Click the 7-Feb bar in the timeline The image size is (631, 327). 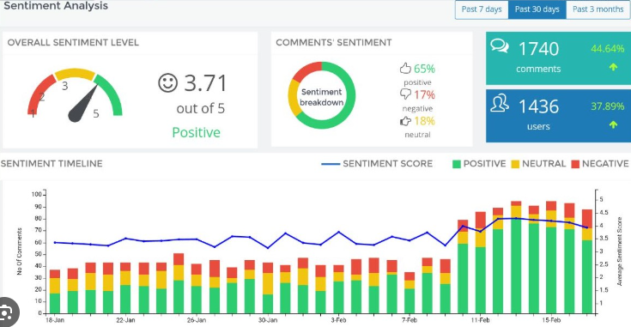tap(410, 293)
